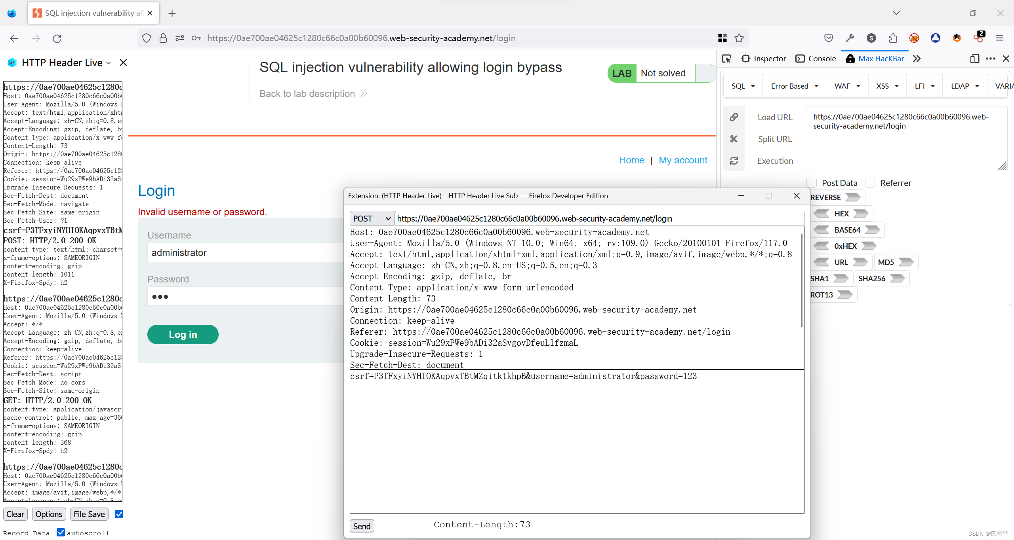The width and height of the screenshot is (1014, 540).
Task: Enable the Referrer checkbox
Action: (870, 183)
